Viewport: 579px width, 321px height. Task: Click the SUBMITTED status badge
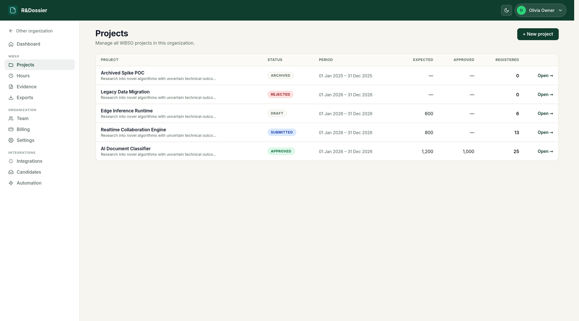click(282, 132)
